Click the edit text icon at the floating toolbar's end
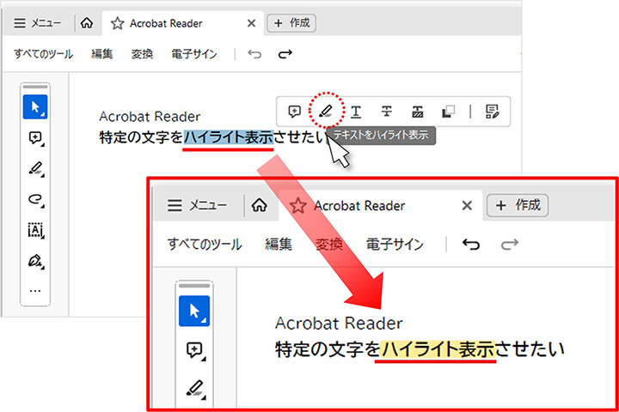 pos(492,111)
